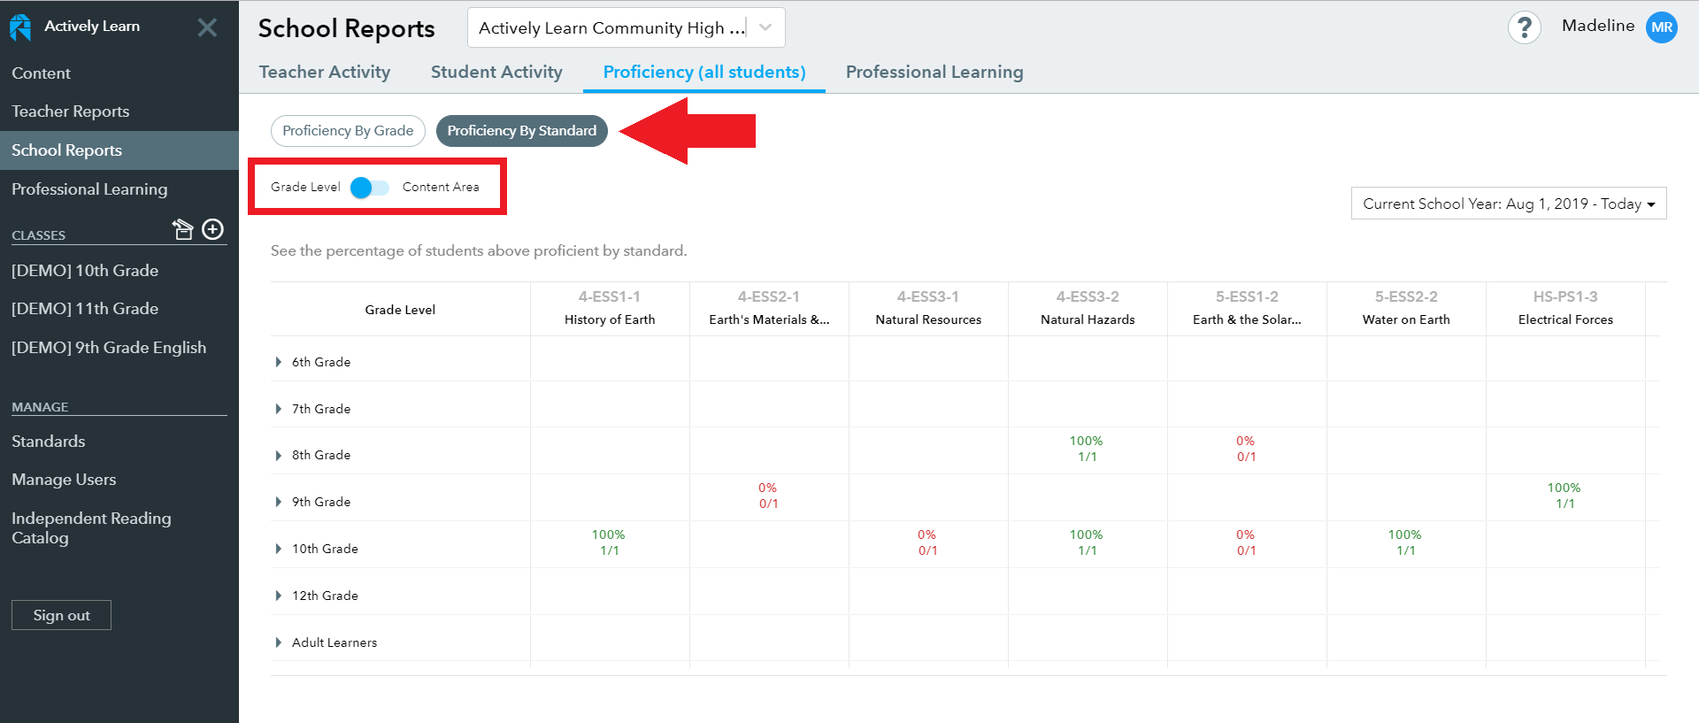Click the Madeline user name
1699x723 pixels.
(1597, 26)
